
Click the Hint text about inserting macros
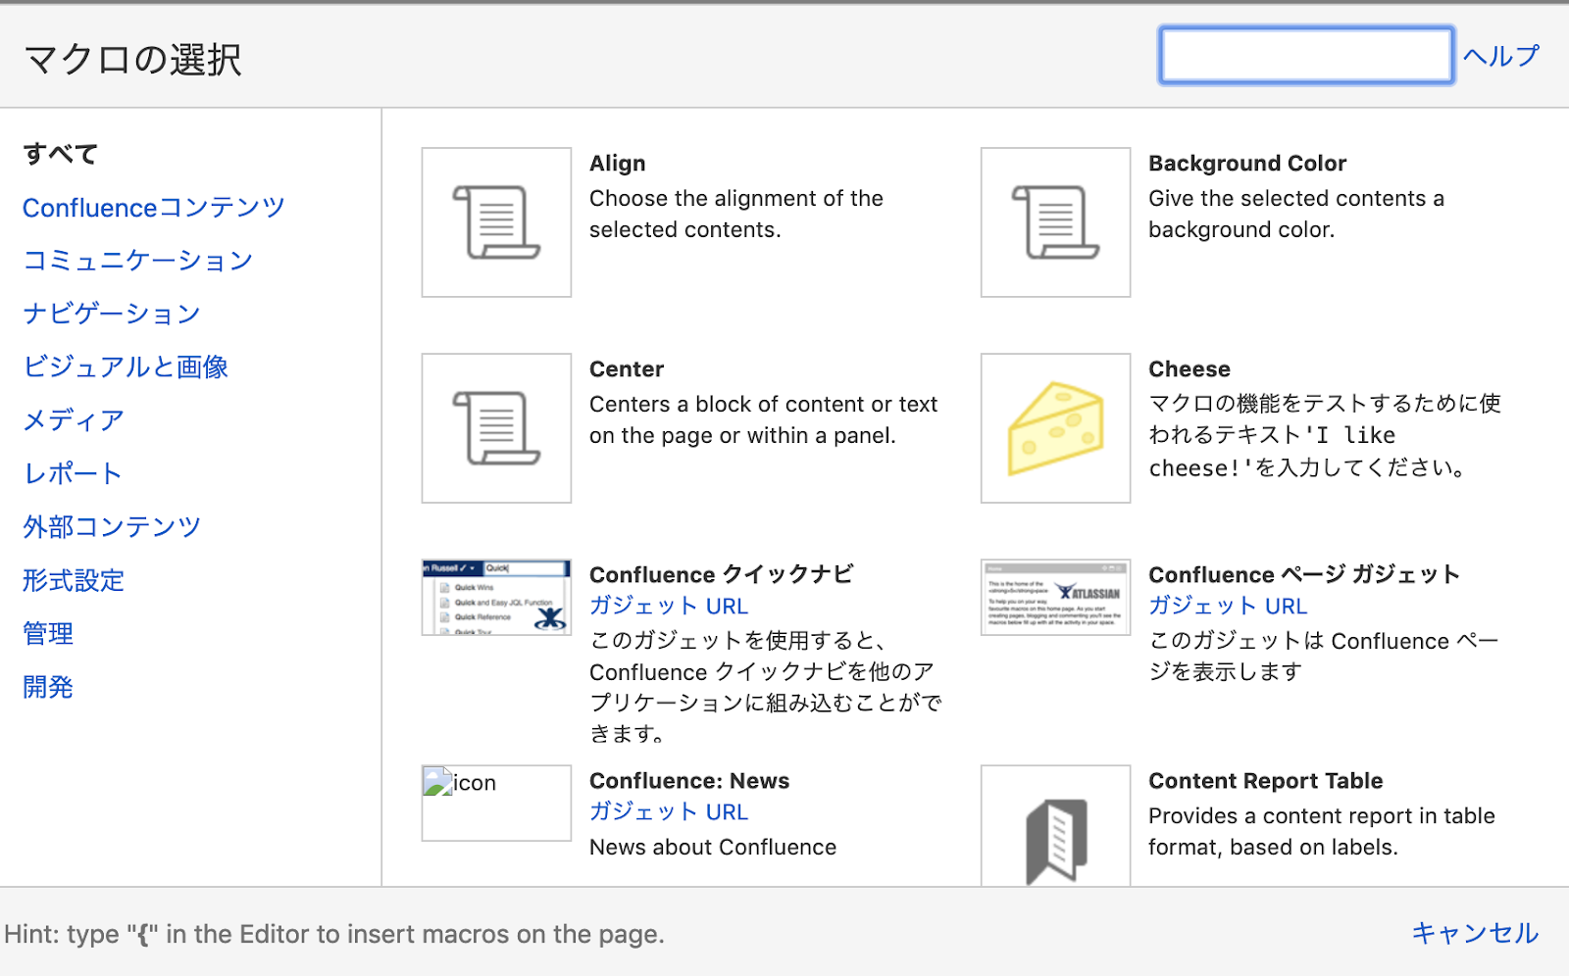pyautogui.click(x=334, y=934)
